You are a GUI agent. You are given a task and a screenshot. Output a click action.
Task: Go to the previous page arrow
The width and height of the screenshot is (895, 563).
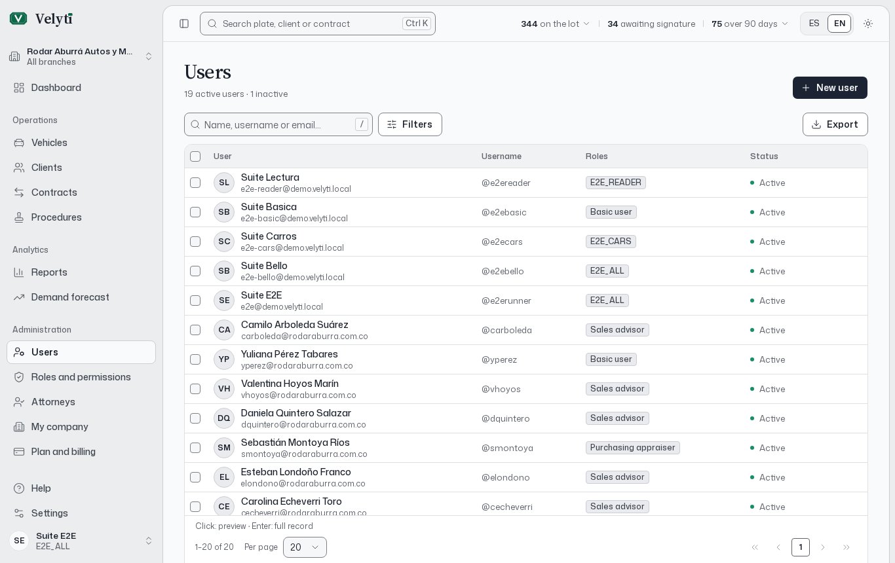(778, 547)
